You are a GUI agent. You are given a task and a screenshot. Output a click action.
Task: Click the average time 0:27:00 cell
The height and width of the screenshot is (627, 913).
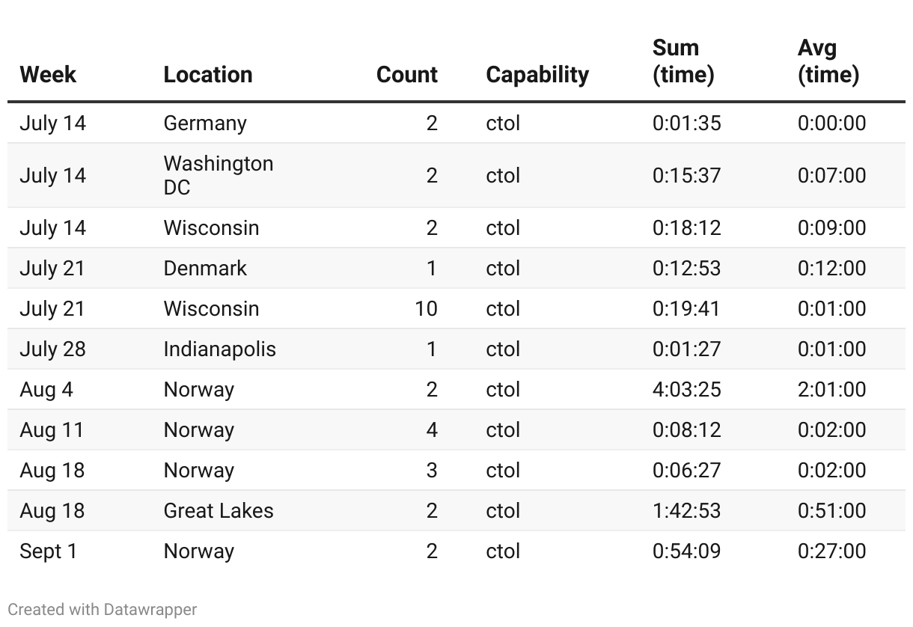[831, 551]
